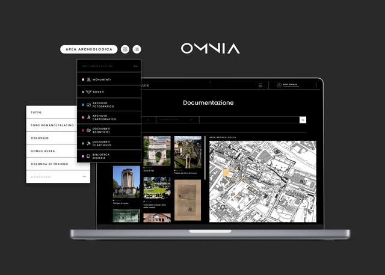Viewport: 385px width, 275px height.
Task: Switch to grid view icon
Action: click(x=125, y=49)
